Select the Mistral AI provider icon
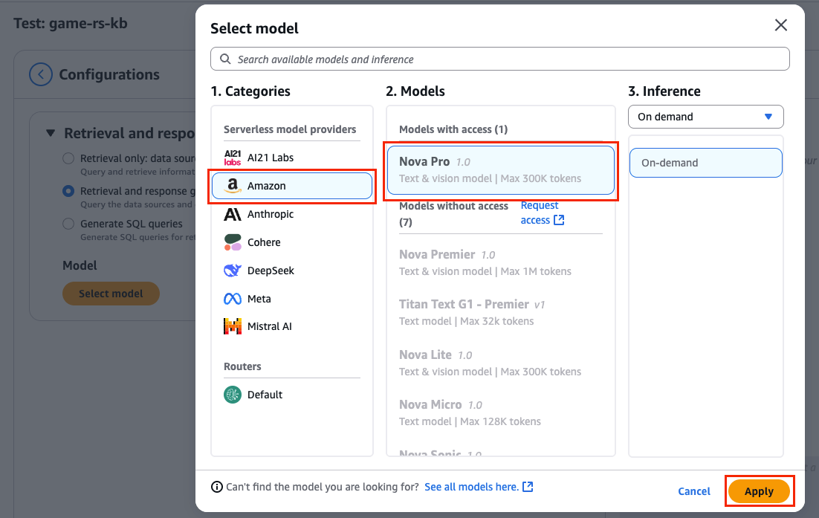The width and height of the screenshot is (819, 518). click(x=231, y=326)
